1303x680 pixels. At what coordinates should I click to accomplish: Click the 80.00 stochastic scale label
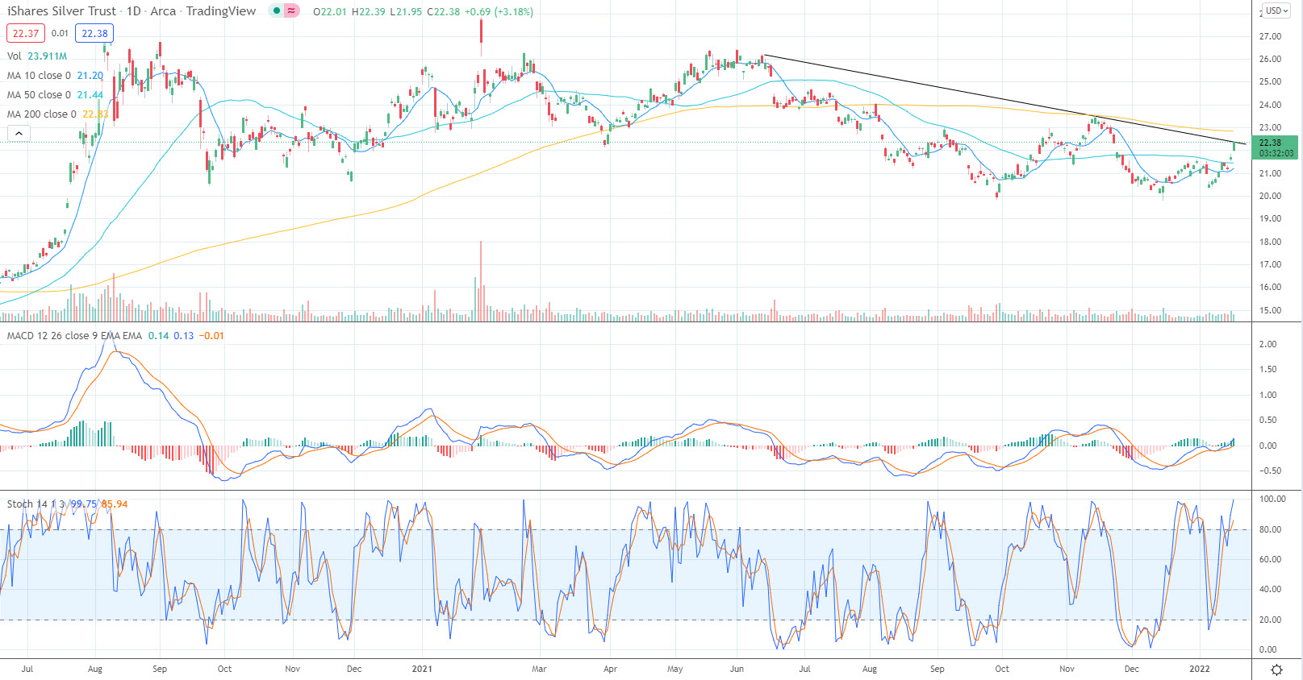1268,529
